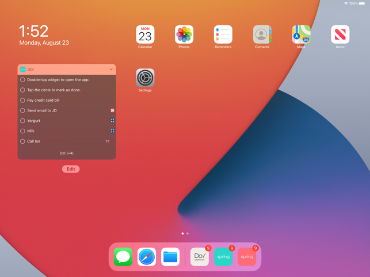This screenshot has height=277, width=370.
Task: Open the Contacts app icon
Action: point(262,34)
